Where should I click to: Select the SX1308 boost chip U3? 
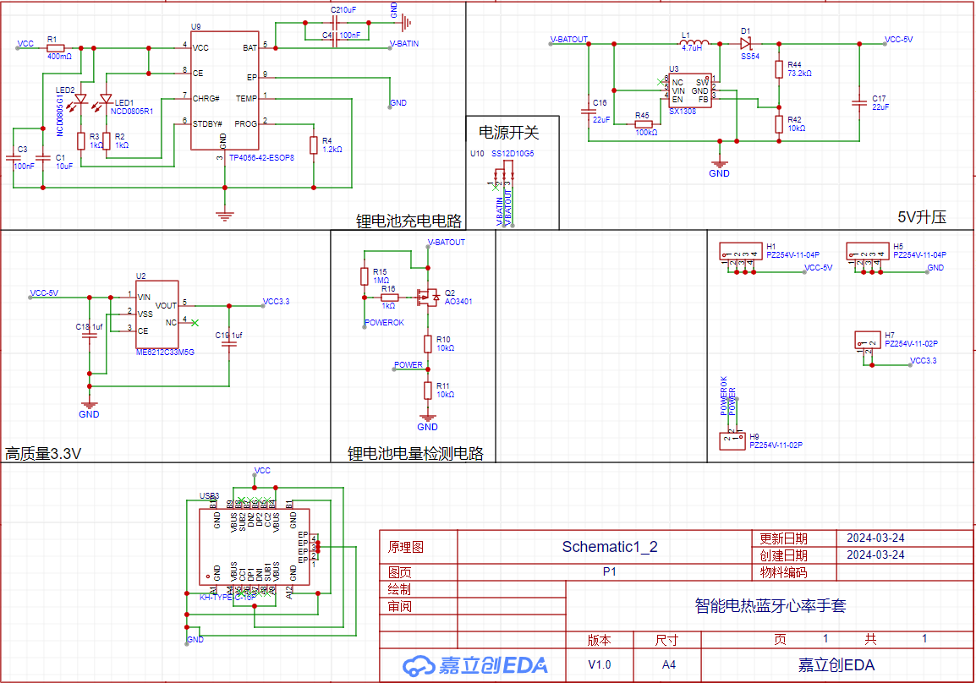coord(691,90)
